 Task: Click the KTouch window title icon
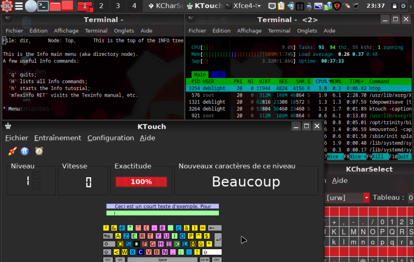pos(8,126)
